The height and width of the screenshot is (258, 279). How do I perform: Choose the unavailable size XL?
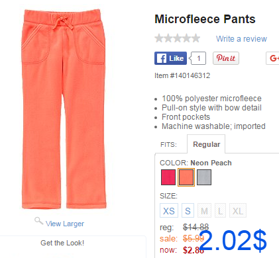(238, 210)
